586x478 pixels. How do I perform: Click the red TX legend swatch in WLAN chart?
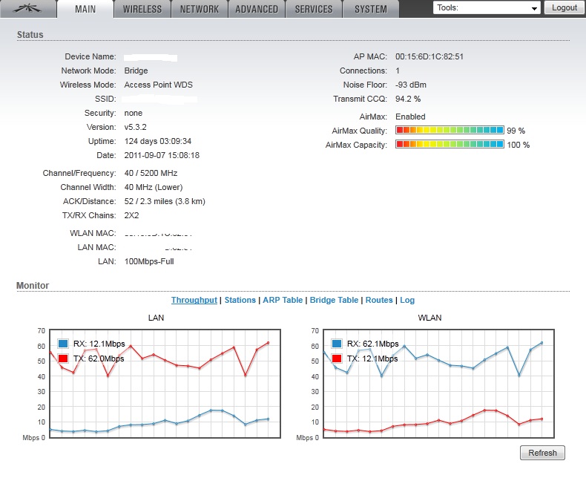[337, 358]
